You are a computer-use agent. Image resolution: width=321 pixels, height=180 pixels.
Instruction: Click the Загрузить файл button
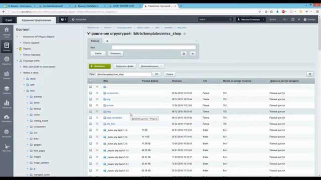click(124, 66)
